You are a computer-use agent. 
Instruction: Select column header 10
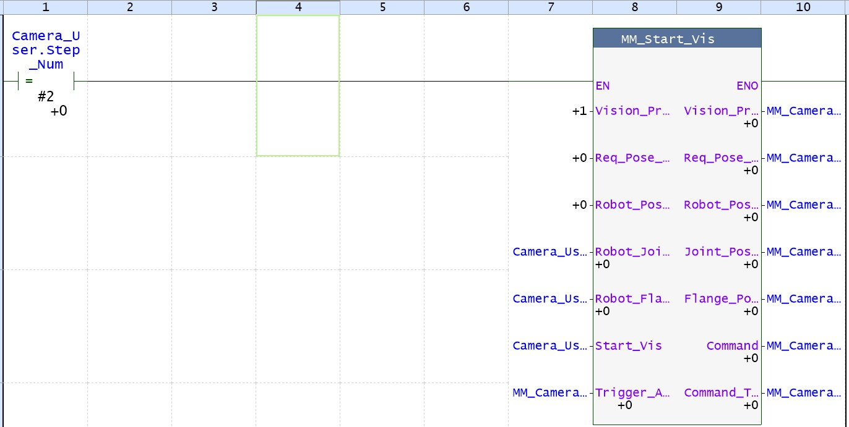click(x=803, y=7)
